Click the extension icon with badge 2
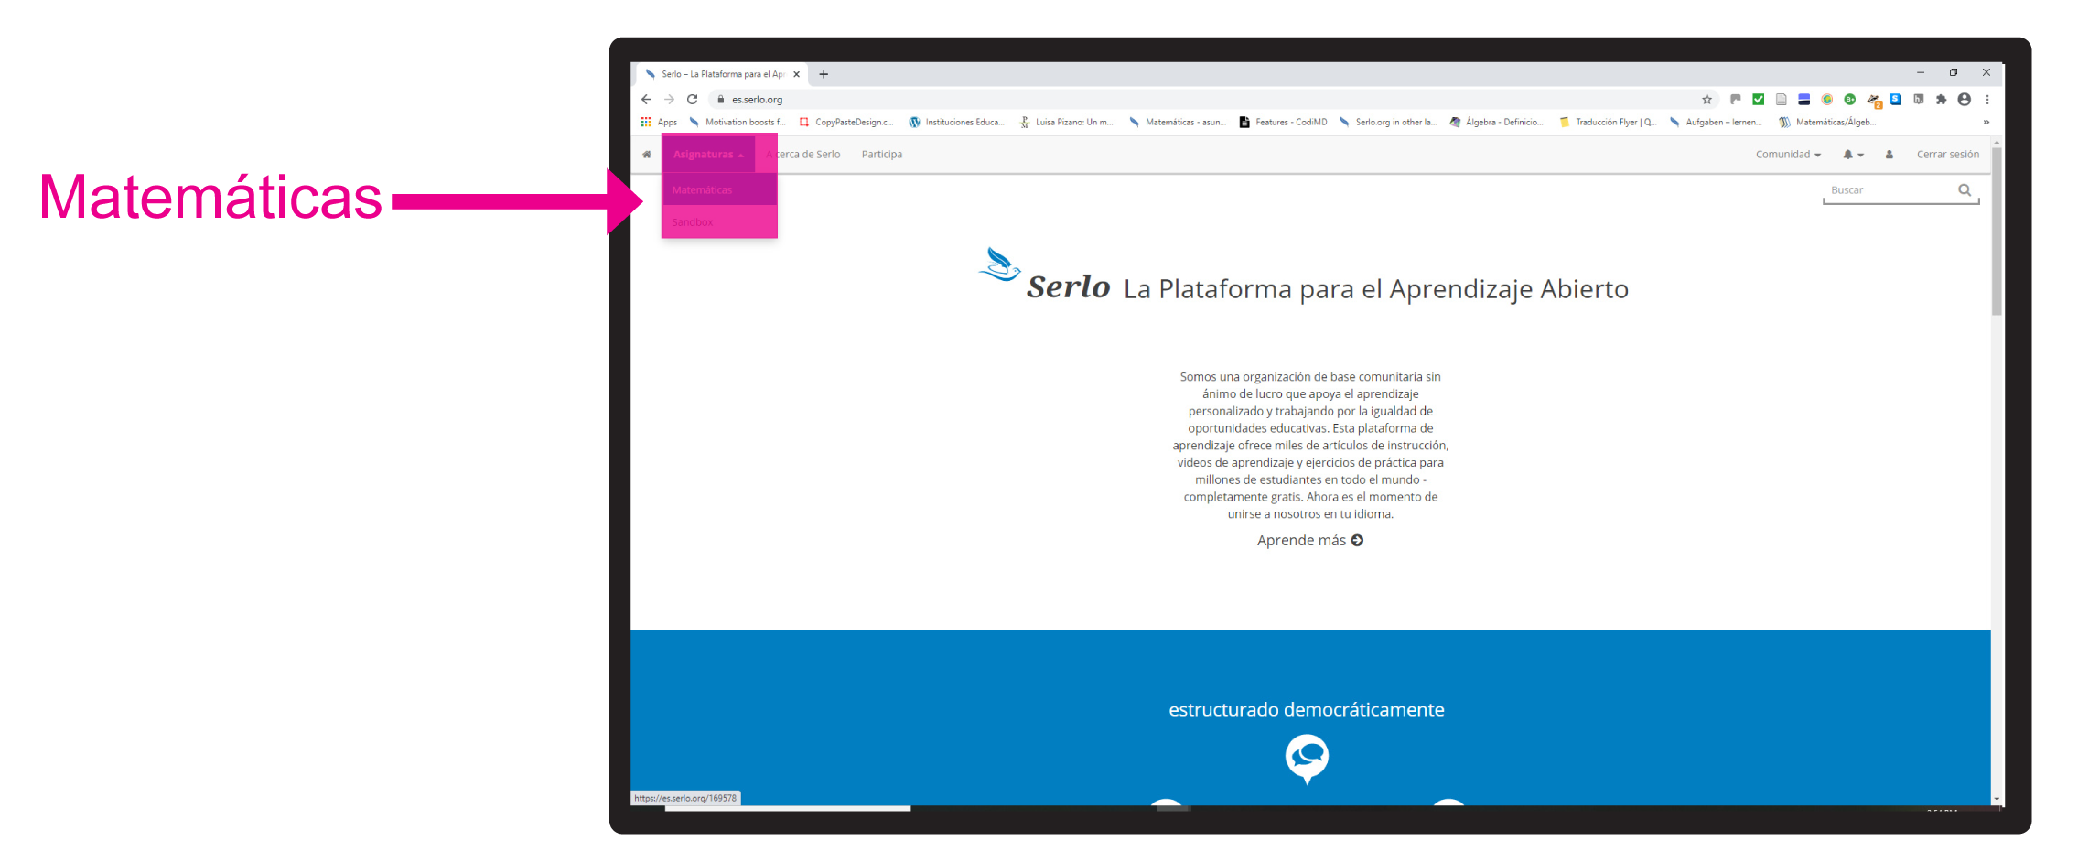 1874,101
